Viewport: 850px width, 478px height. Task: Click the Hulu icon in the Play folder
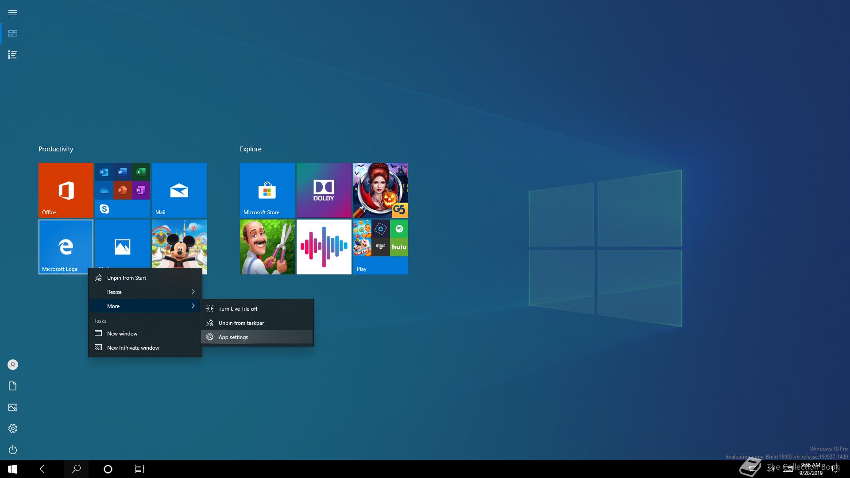click(399, 247)
